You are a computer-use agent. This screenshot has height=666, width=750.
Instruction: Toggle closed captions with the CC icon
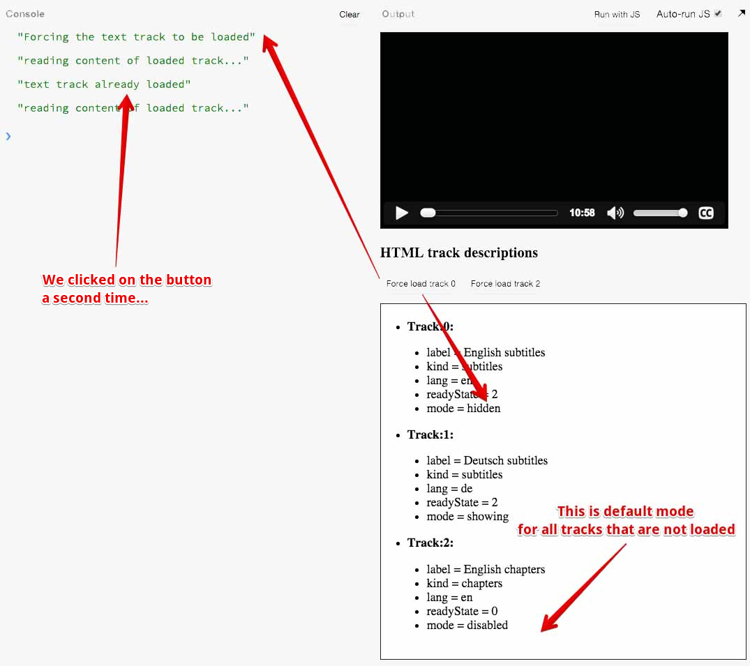(x=706, y=213)
